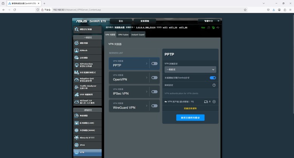This screenshot has height=158, width=294.
Task: Click the connected devices icon beside count 0
Action: tap(206, 102)
